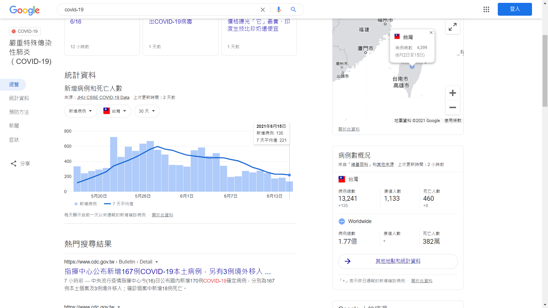548x308 pixels.
Task: Open the Google apps grid
Action: 486,10
